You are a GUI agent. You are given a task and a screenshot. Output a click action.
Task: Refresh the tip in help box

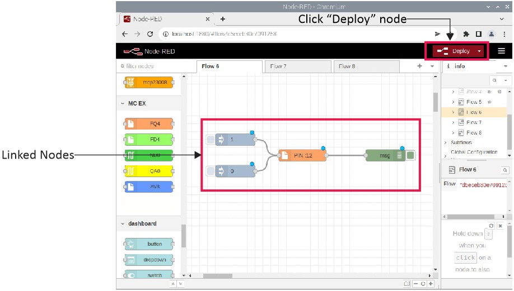pos(491,226)
